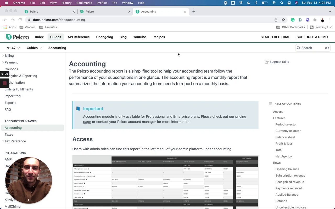Jump to Balance sheet in table of contents
The height and width of the screenshot is (209, 335).
pyautogui.click(x=285, y=137)
